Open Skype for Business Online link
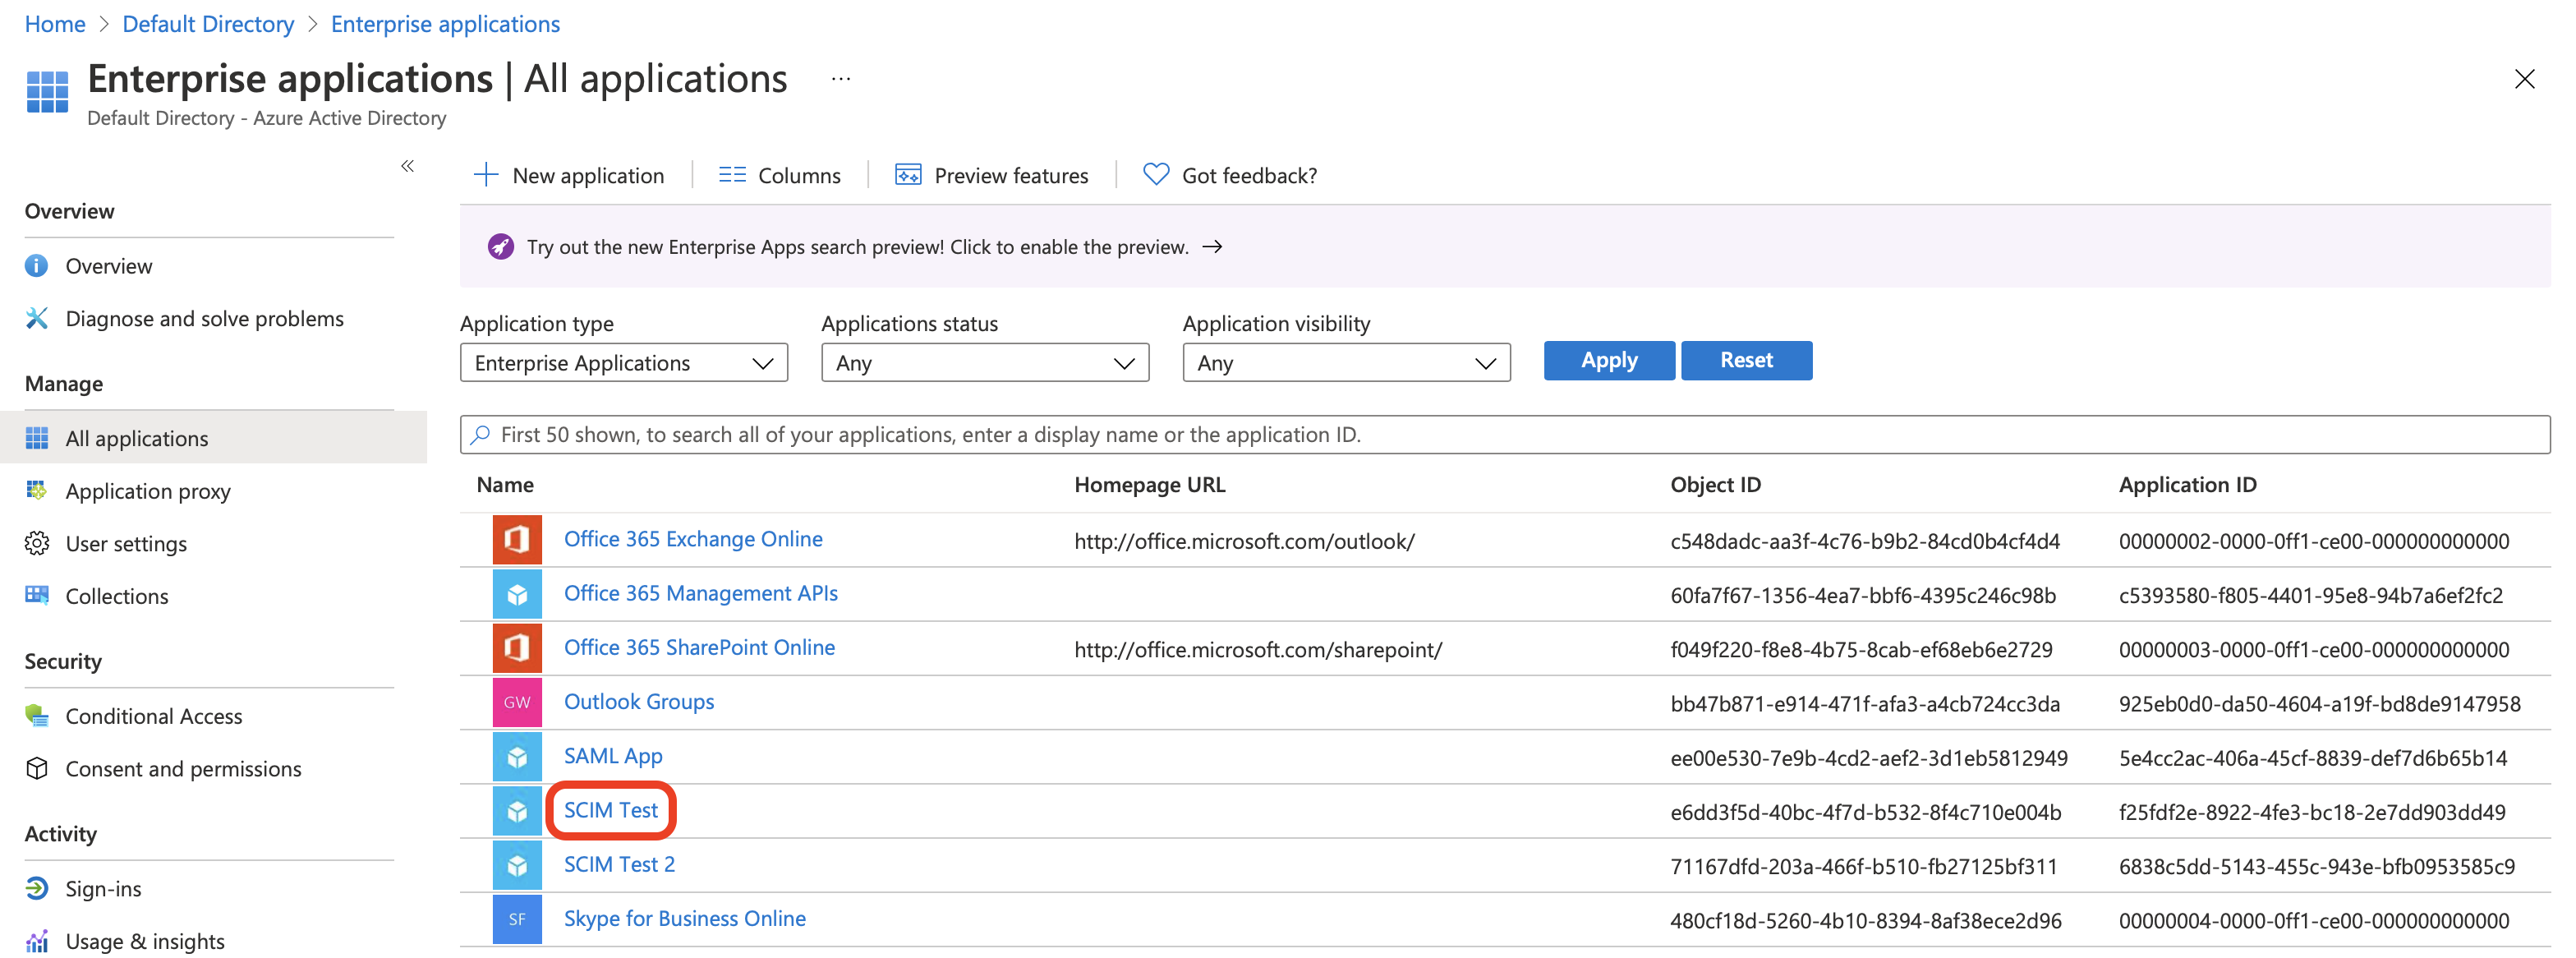2576x958 pixels. pos(685,918)
